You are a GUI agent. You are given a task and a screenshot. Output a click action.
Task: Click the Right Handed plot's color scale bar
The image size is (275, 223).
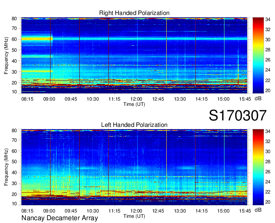pyautogui.click(x=258, y=55)
